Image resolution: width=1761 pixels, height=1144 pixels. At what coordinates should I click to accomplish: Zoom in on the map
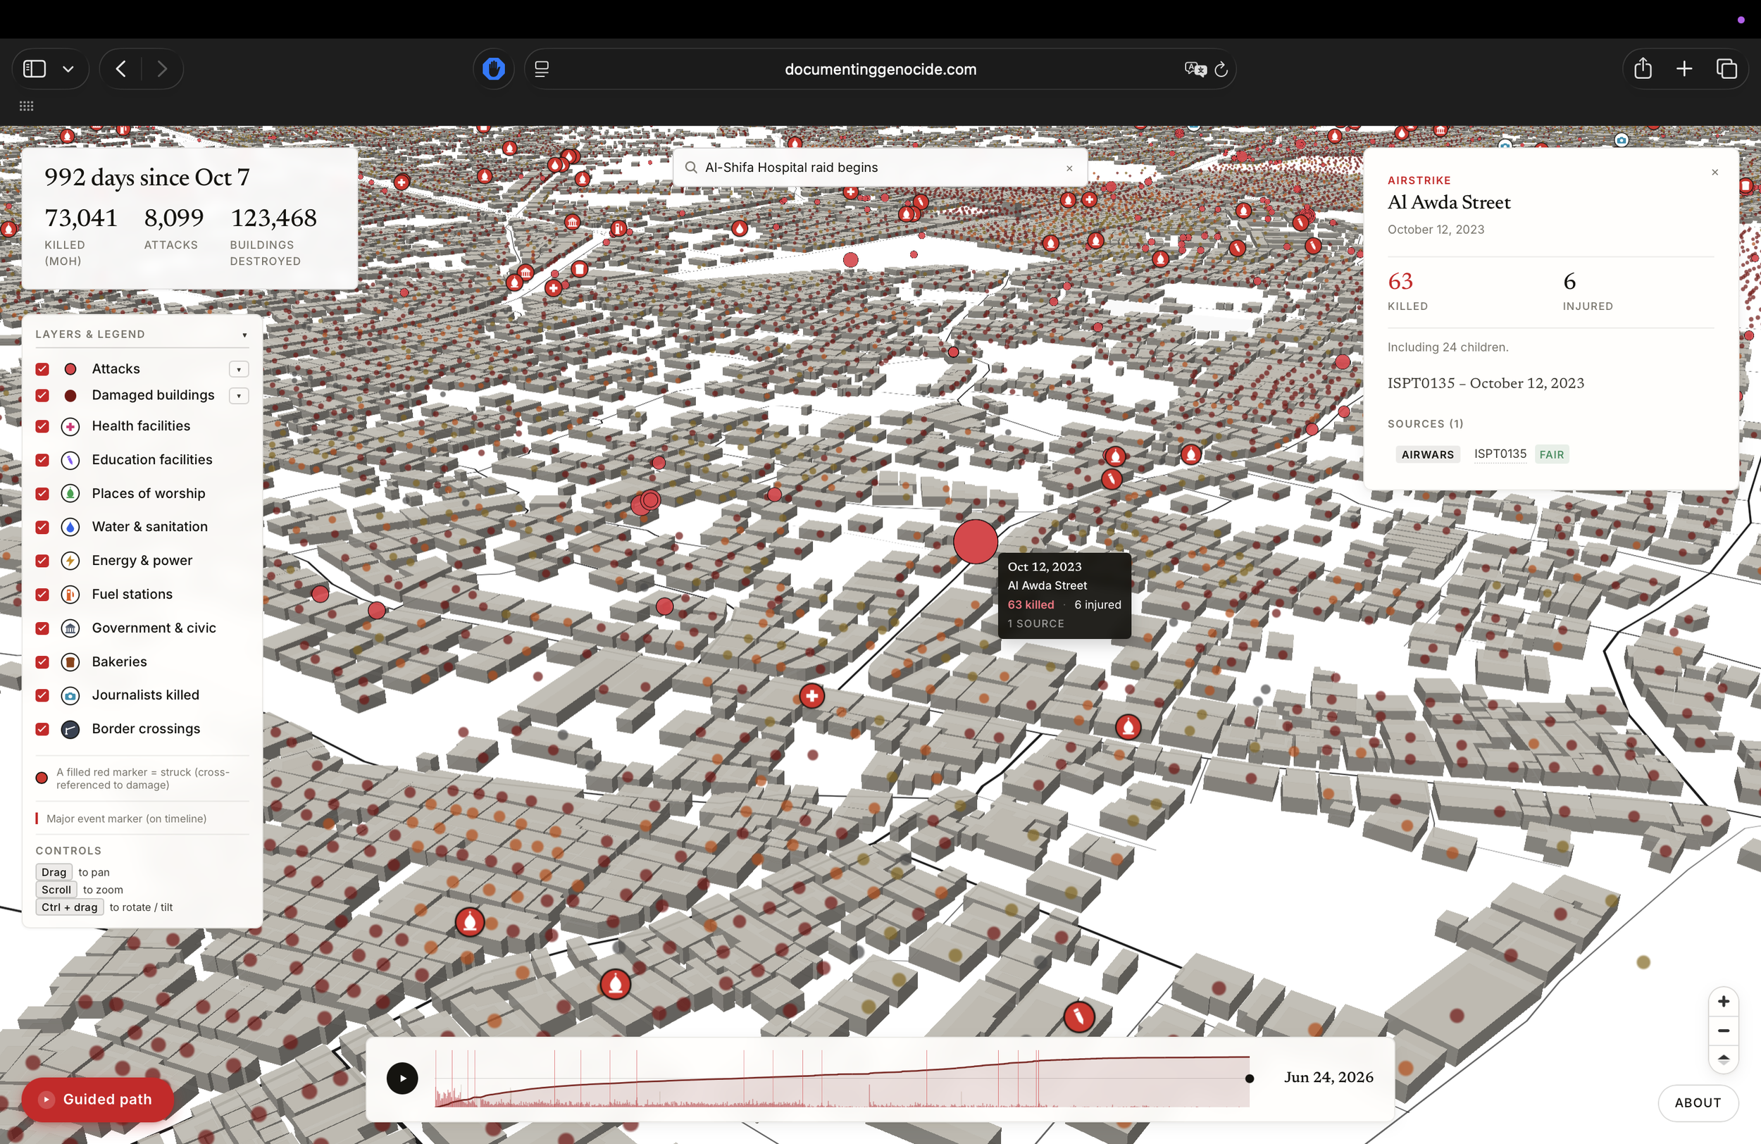pos(1723,1001)
